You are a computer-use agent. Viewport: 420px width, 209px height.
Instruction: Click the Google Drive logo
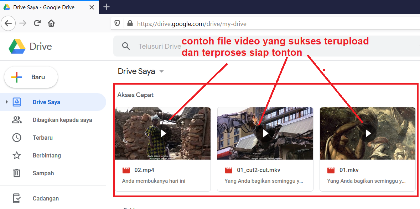pos(17,47)
